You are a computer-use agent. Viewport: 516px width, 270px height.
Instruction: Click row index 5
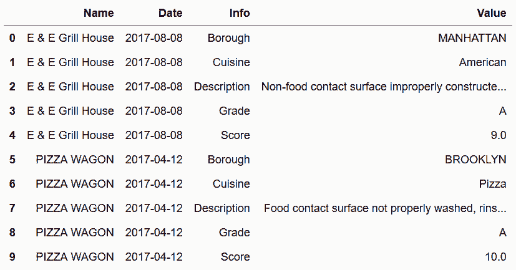[x=12, y=160]
